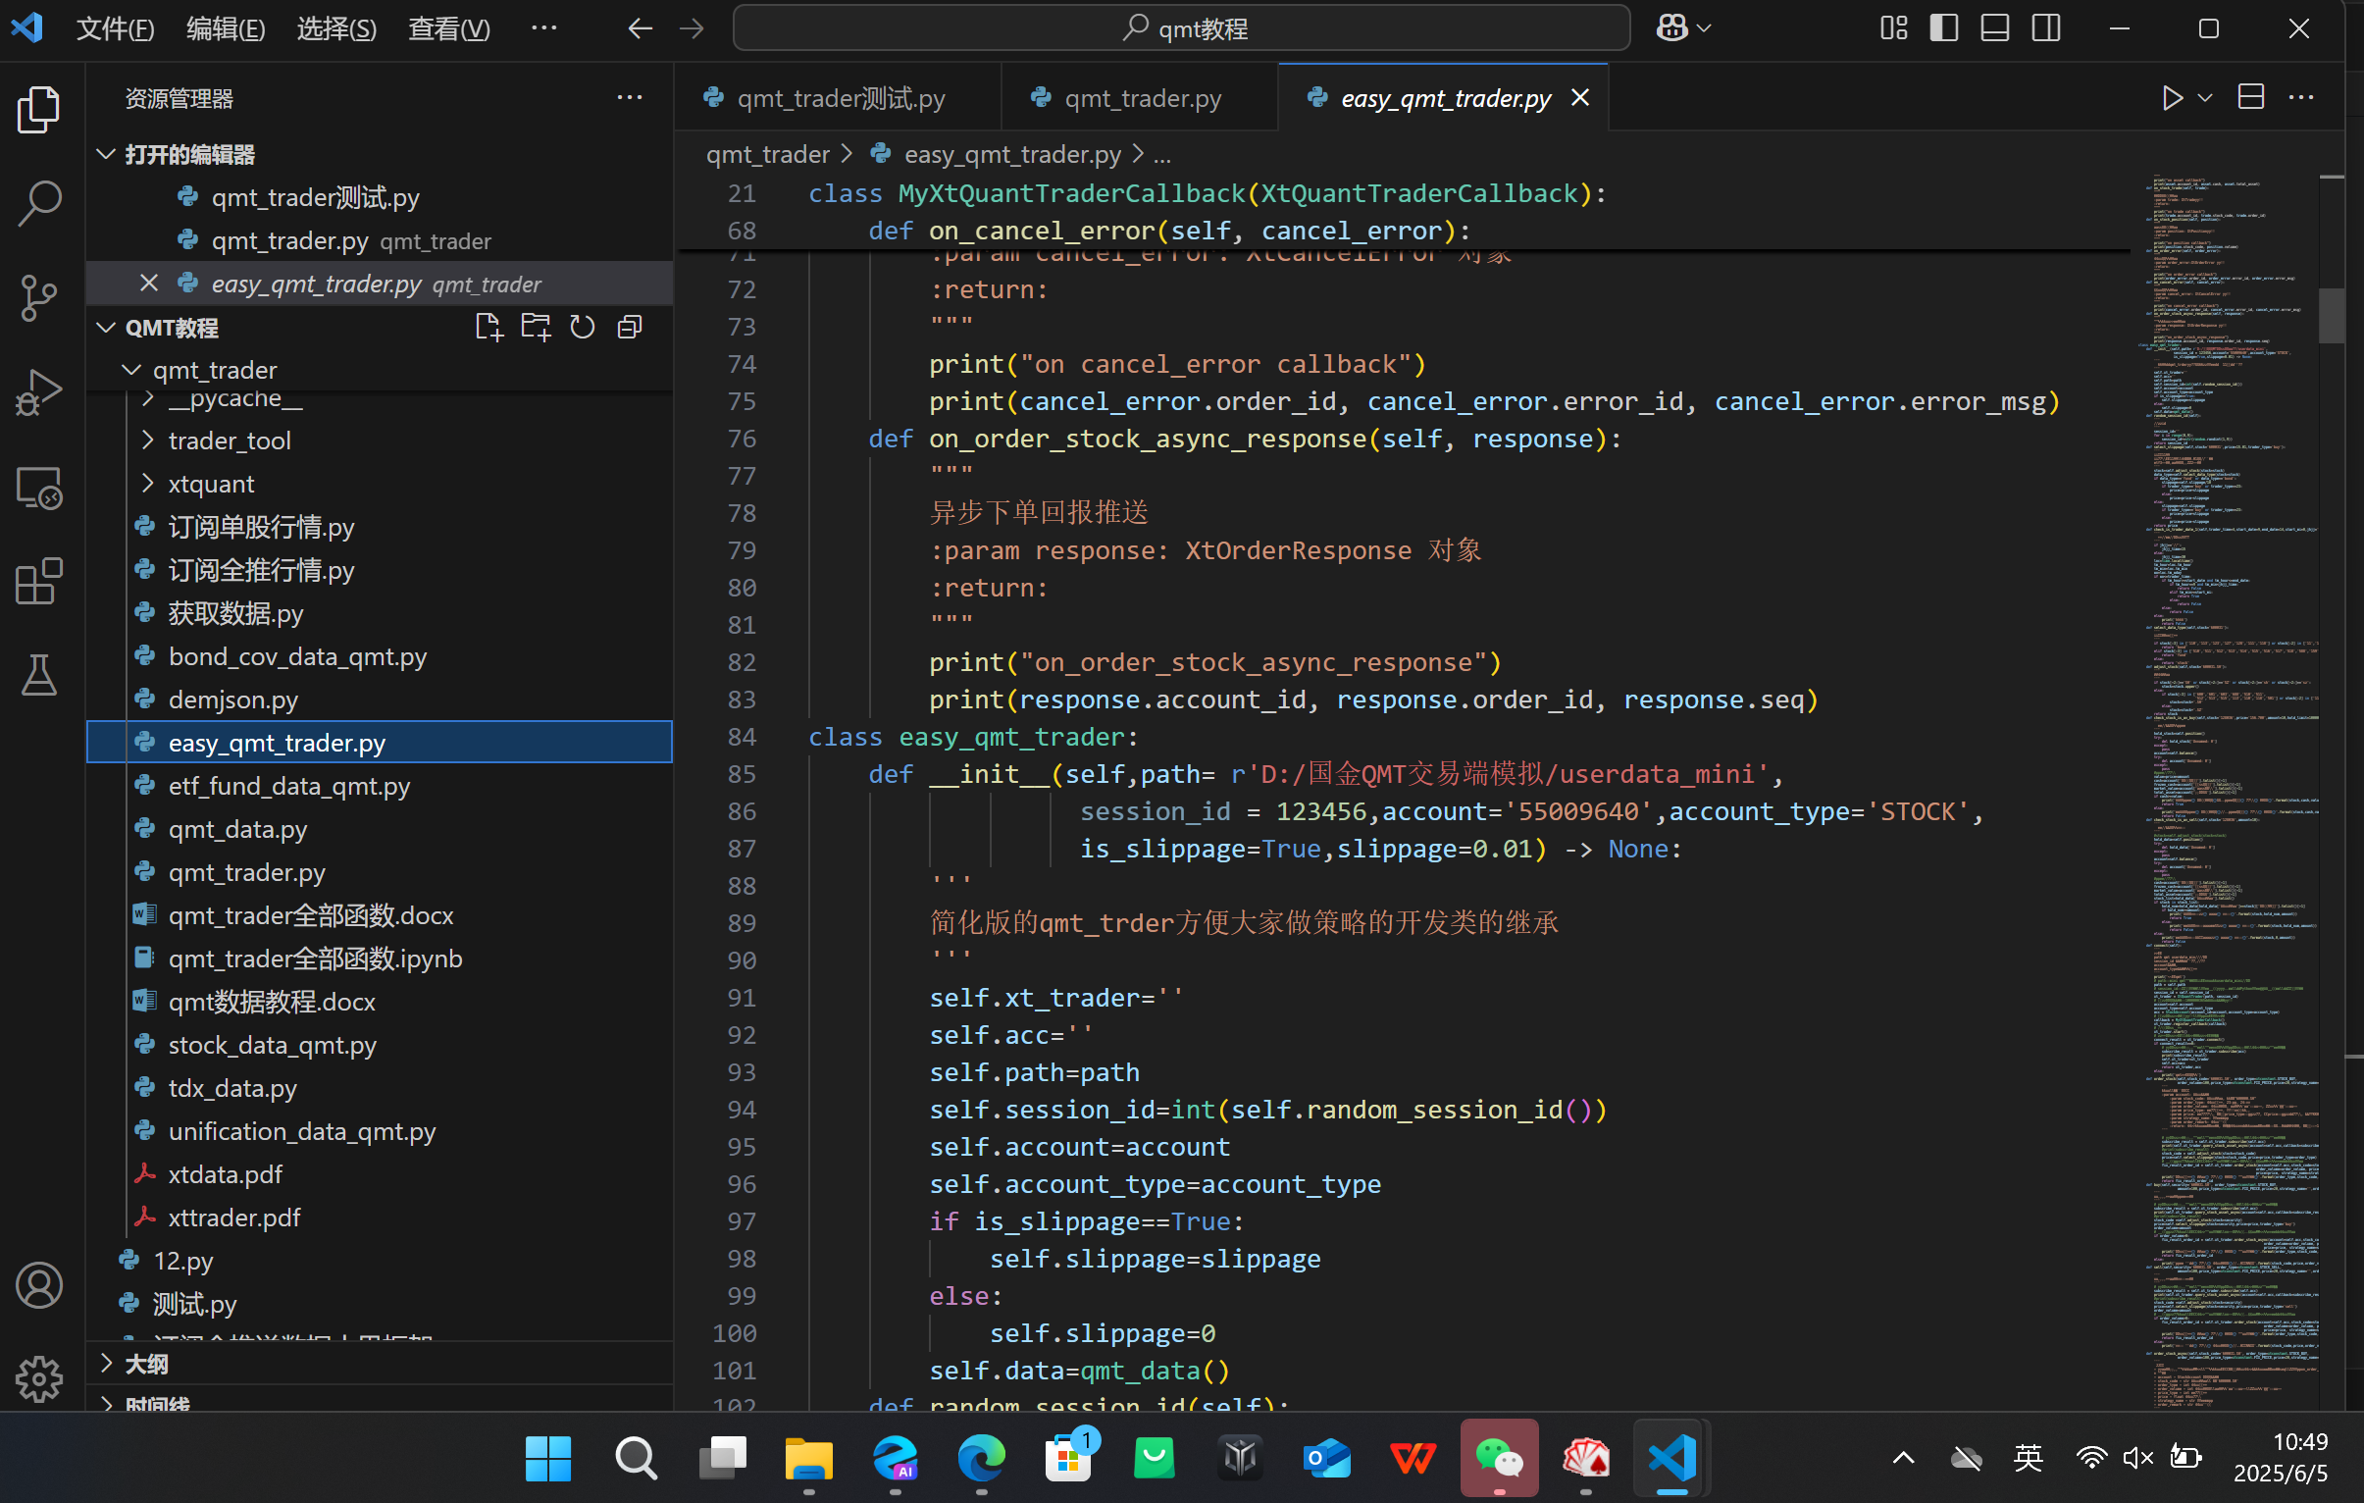2364x1503 pixels.
Task: Open Extensions view
Action: (x=39, y=581)
